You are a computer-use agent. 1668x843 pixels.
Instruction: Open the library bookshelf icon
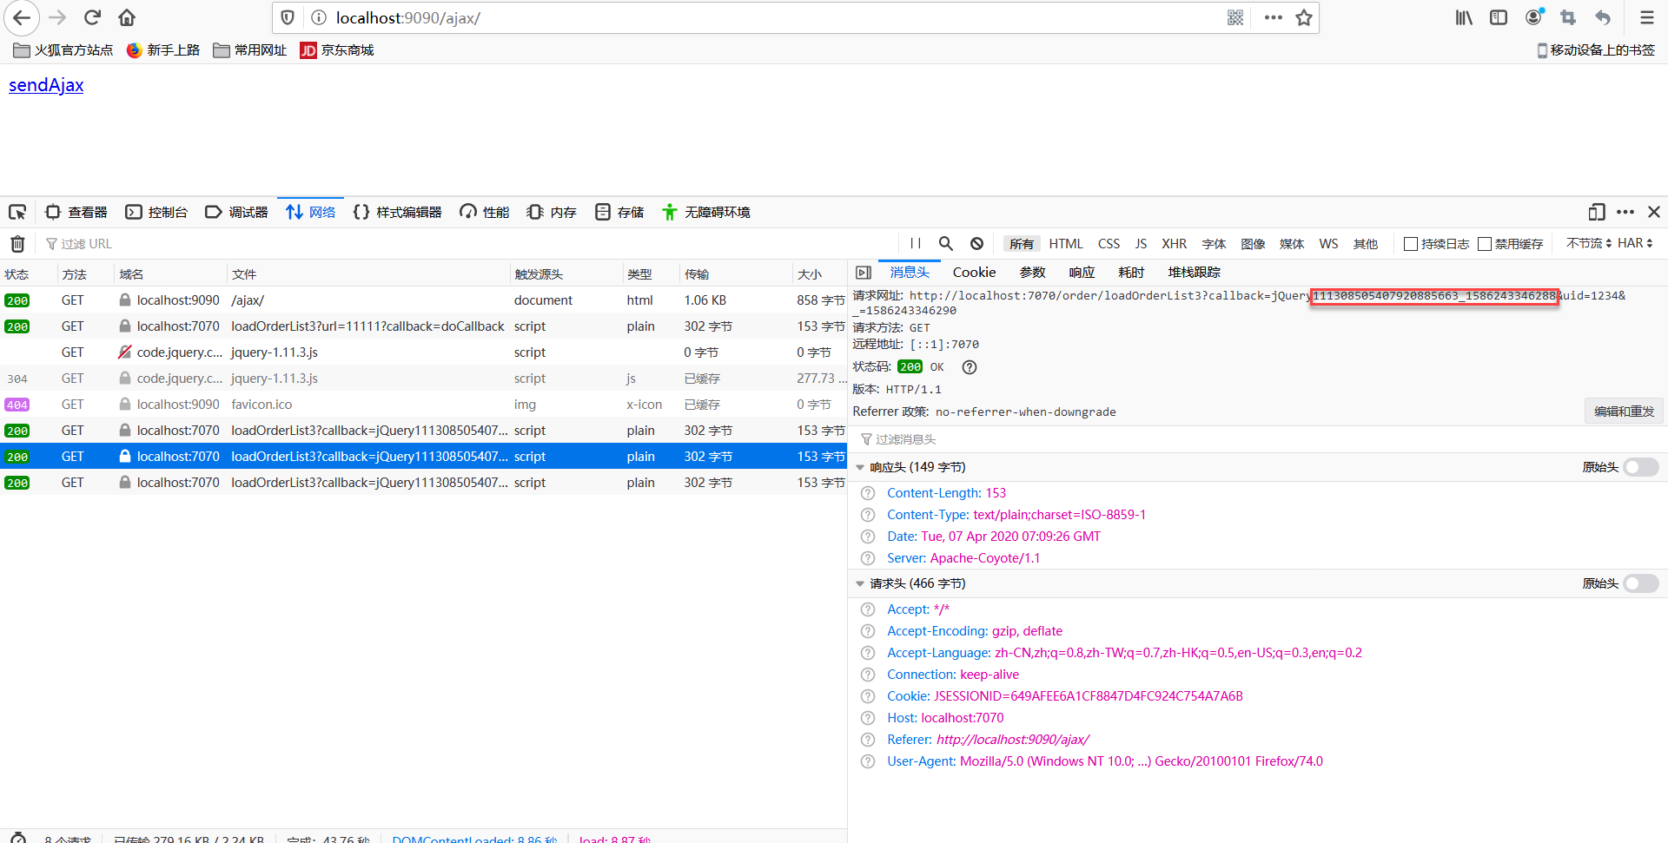pos(1464,17)
